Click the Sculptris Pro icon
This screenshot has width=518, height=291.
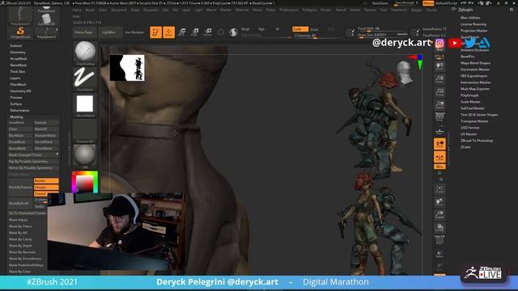[234, 32]
